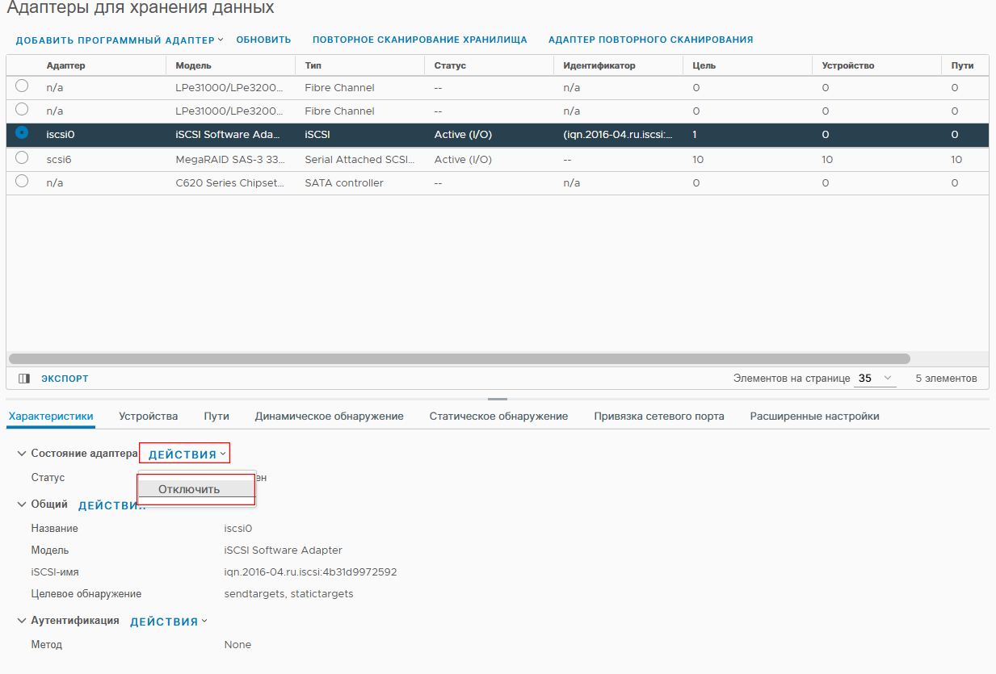Image resolution: width=996 pixels, height=674 pixels.
Task: Click the C620 Series Chipset model cell
Action: (x=230, y=183)
